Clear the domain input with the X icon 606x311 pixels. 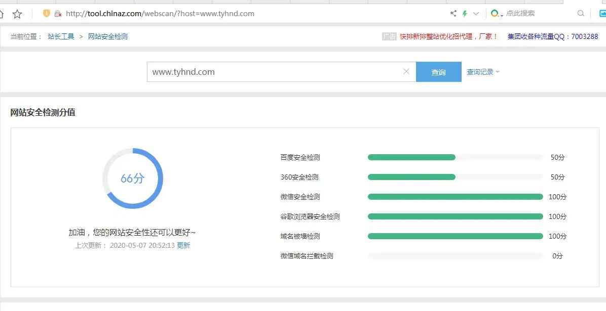point(406,71)
